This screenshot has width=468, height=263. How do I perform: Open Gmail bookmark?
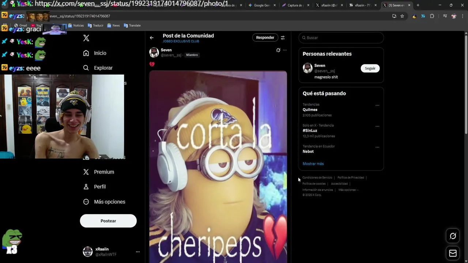pyautogui.click(x=20, y=26)
